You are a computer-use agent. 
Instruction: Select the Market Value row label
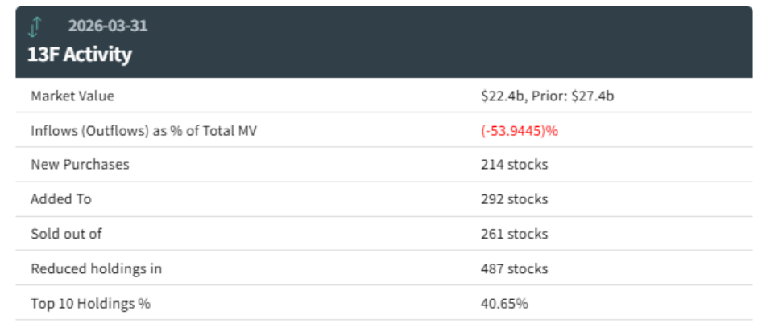tap(72, 96)
